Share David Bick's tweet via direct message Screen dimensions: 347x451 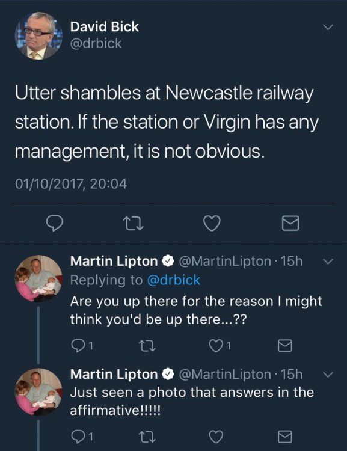(x=290, y=224)
